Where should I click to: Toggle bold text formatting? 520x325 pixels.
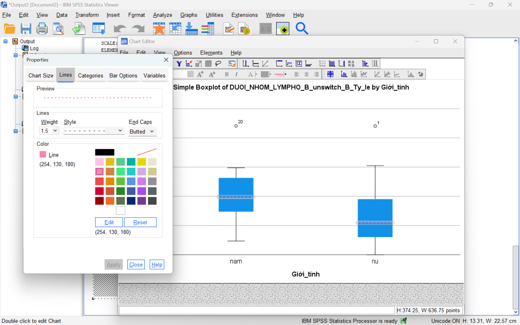tap(227, 74)
